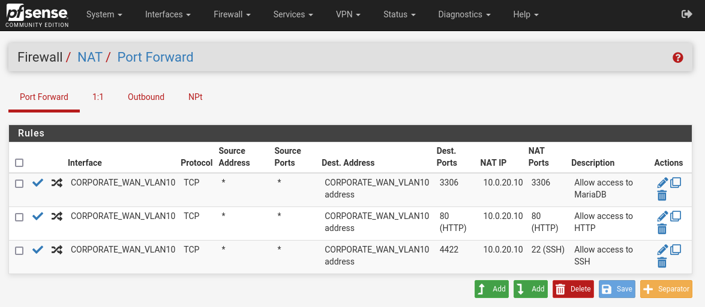Check the select-all rules checkbox

pyautogui.click(x=19, y=163)
